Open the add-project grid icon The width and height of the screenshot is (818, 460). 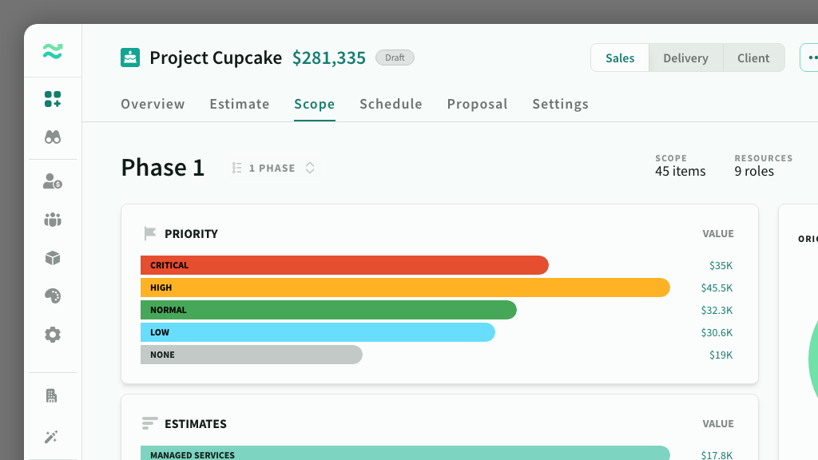[x=53, y=100]
